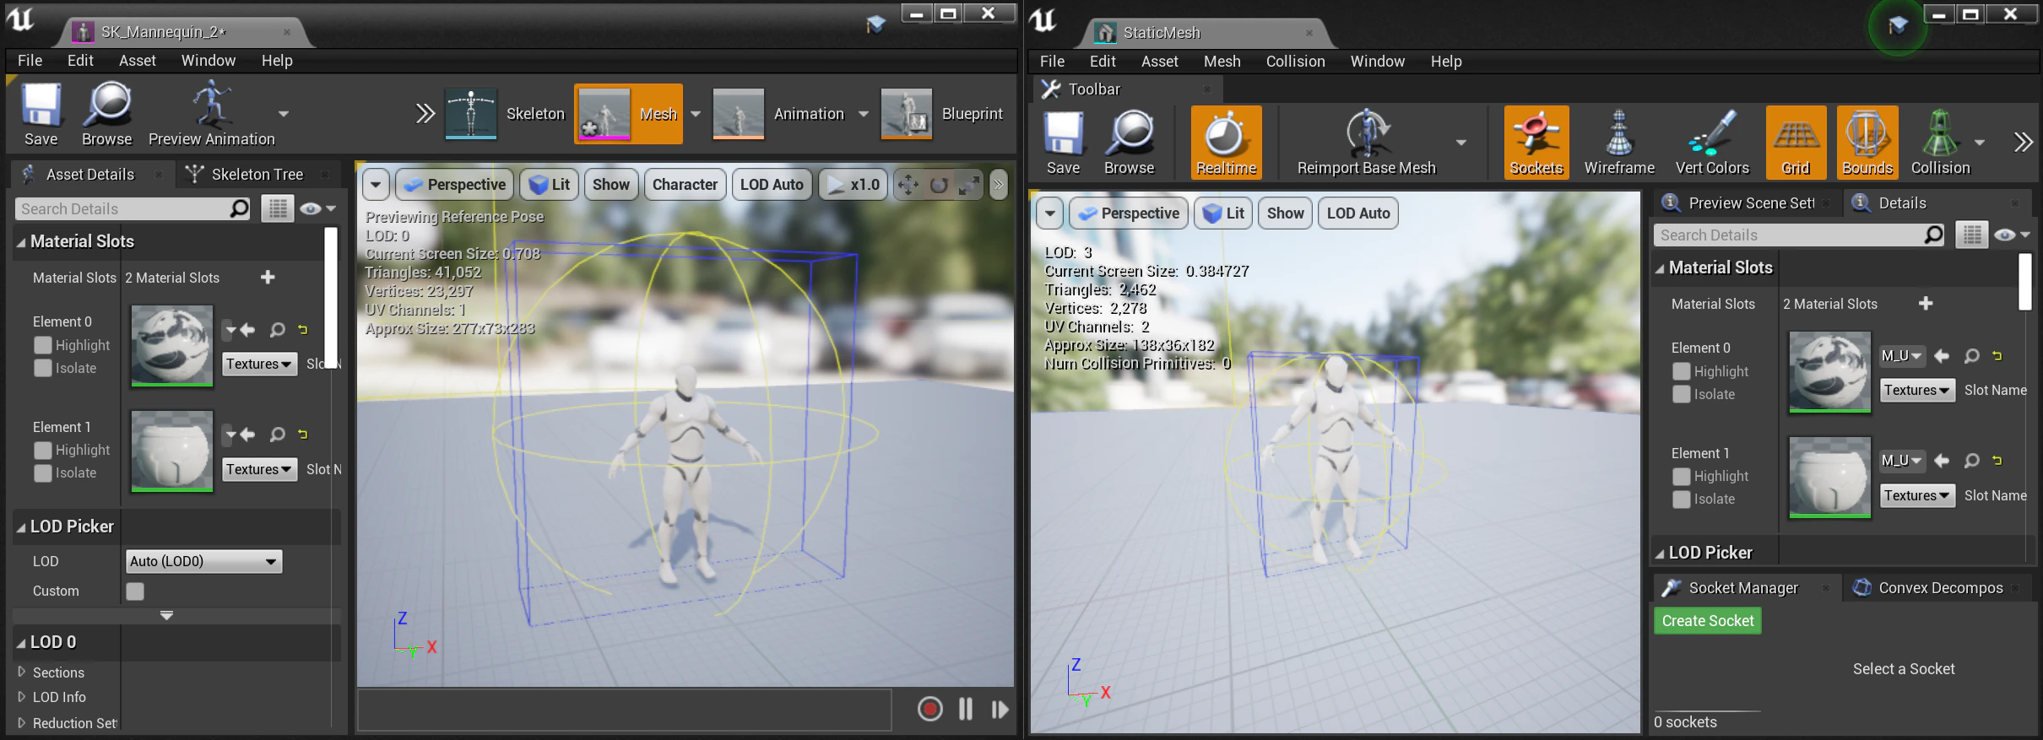Expand LOD Info in SK_Mannequin details
This screenshot has width=2043, height=740.
coord(22,697)
